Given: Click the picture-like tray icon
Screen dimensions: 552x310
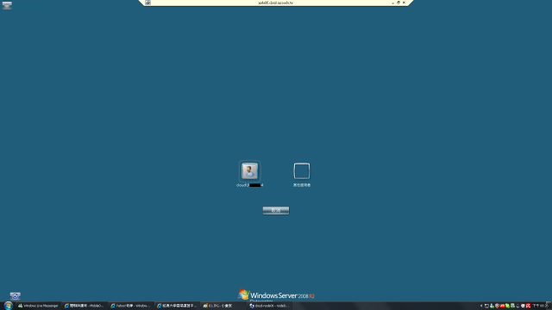Looking at the screenshot, I should click(x=512, y=306).
